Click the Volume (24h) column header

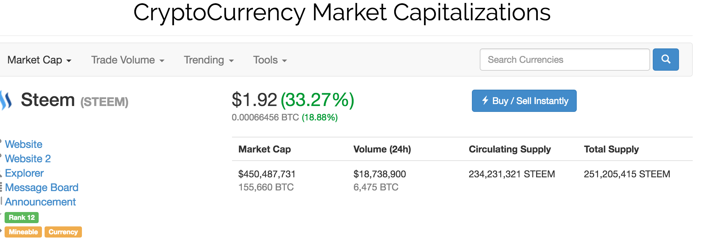point(382,149)
